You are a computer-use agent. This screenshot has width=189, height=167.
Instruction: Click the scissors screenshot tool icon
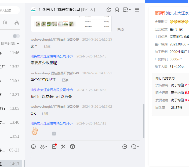pyautogui.click(x=42, y=146)
